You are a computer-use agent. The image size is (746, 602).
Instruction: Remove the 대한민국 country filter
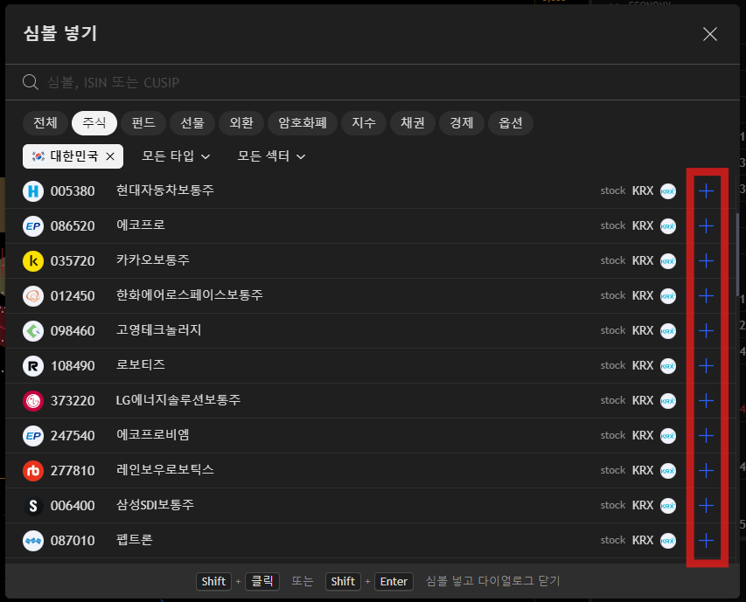click(x=110, y=156)
